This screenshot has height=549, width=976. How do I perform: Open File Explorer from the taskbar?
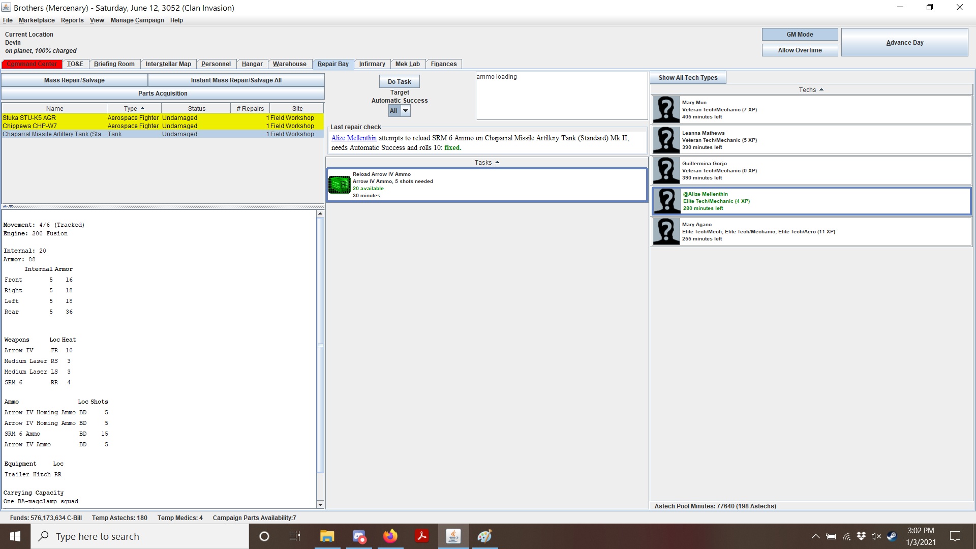(327, 536)
